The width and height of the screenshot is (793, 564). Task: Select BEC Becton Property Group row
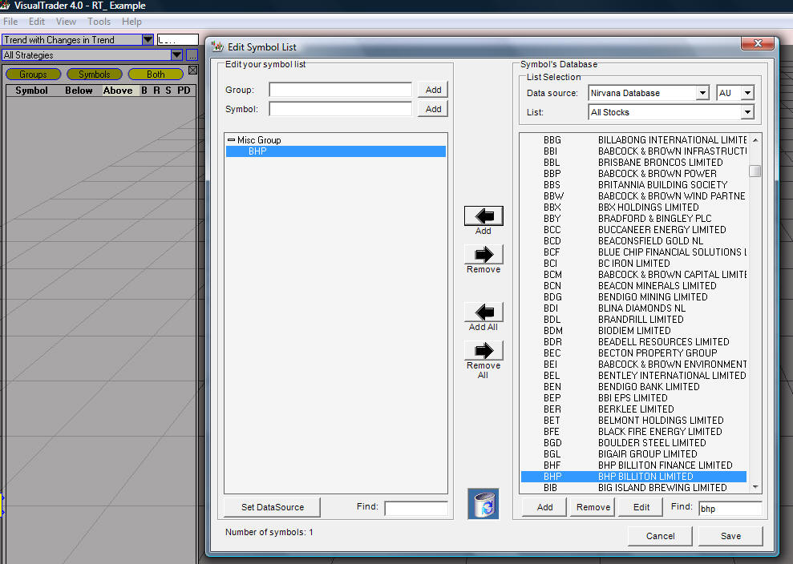(633, 352)
